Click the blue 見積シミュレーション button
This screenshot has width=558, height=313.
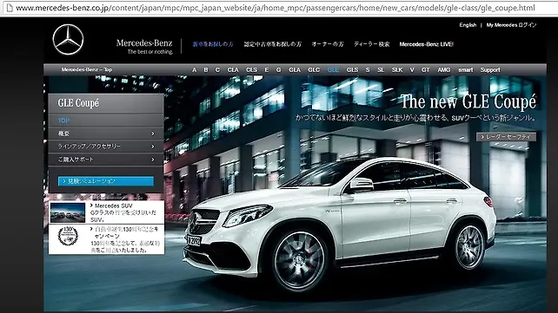106,181
